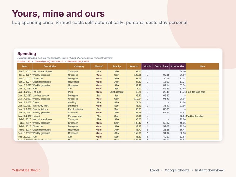This screenshot has height=177, width=236.
Task: Select the 'Jan 2, 2027' date cell
Action: [25, 72]
